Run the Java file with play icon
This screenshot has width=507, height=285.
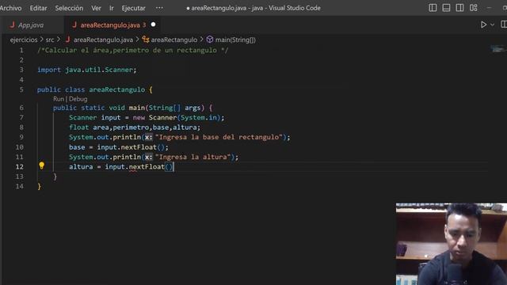pos(483,25)
